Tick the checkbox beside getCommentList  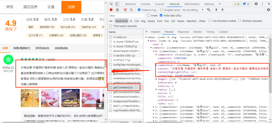[111, 88]
